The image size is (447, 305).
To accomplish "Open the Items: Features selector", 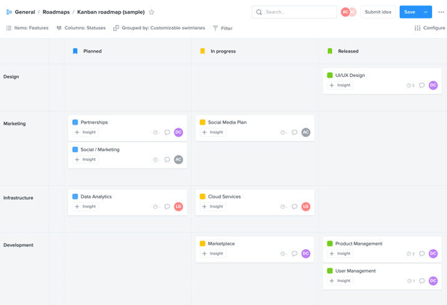I will coord(27,28).
